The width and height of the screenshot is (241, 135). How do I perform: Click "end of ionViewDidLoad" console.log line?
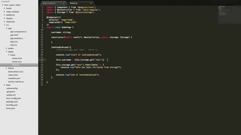pyautogui.click(x=78, y=75)
